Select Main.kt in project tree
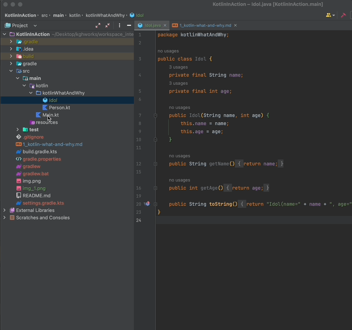352x330 pixels. [x=51, y=115]
